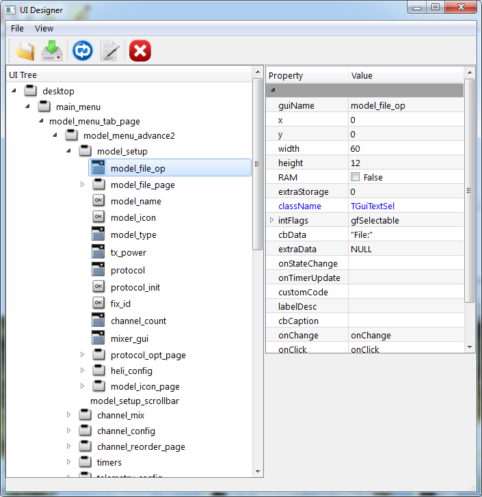Image resolution: width=482 pixels, height=497 pixels.
Task: Toggle the RAM False checkbox
Action: 356,177
